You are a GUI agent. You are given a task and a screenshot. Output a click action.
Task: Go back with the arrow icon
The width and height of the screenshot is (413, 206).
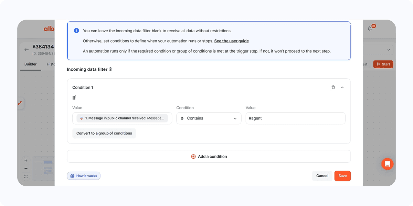(x=27, y=50)
